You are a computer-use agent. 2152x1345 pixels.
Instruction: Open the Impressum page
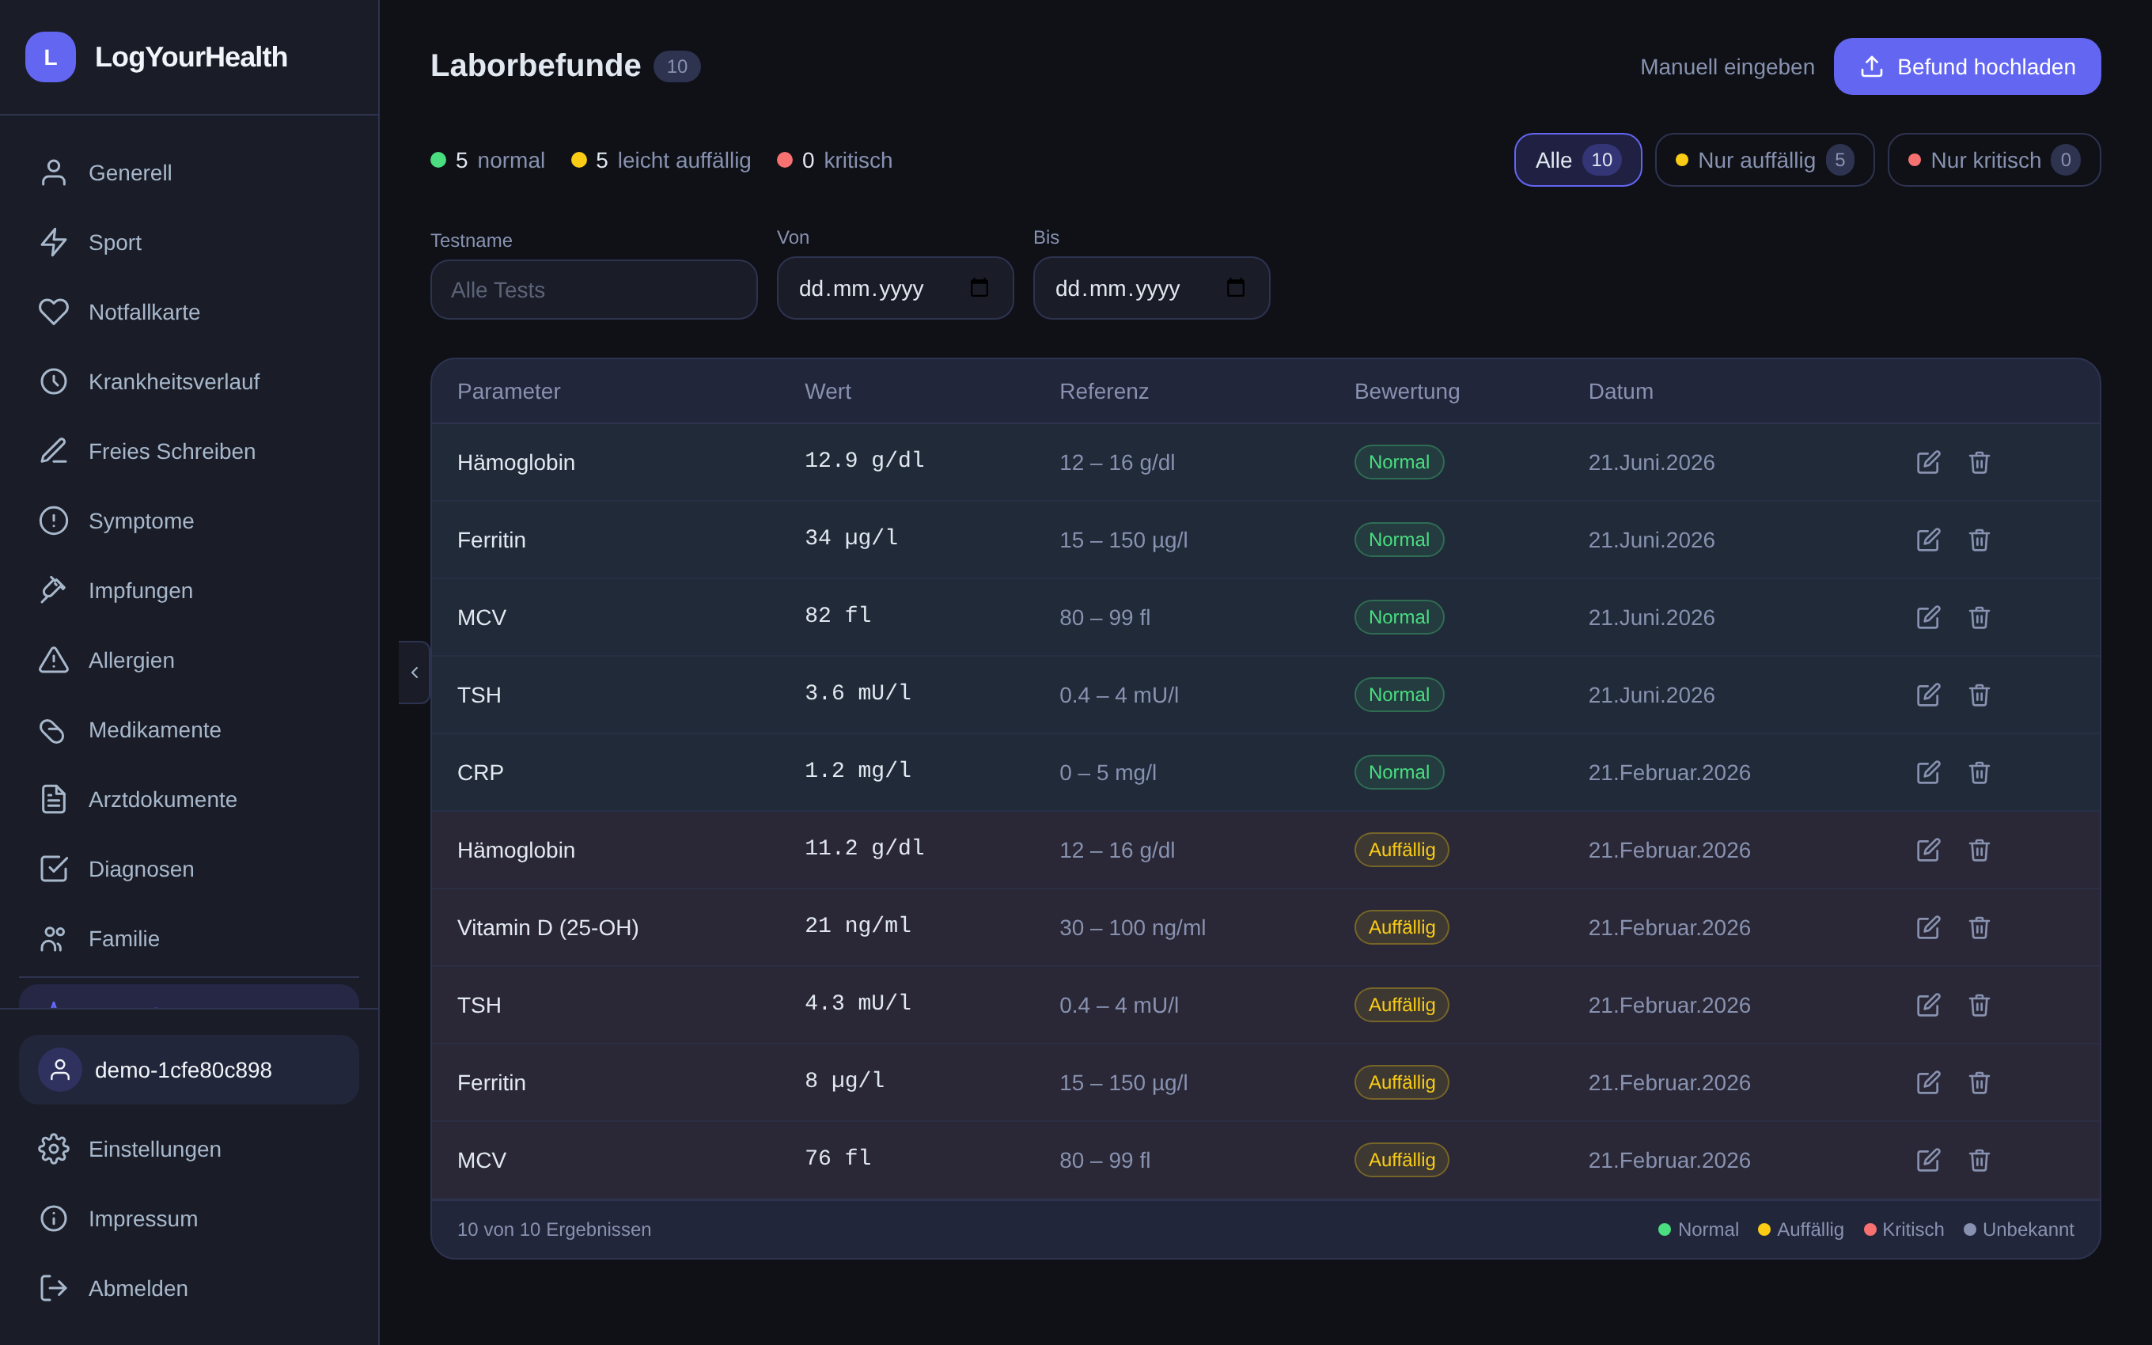point(189,1218)
